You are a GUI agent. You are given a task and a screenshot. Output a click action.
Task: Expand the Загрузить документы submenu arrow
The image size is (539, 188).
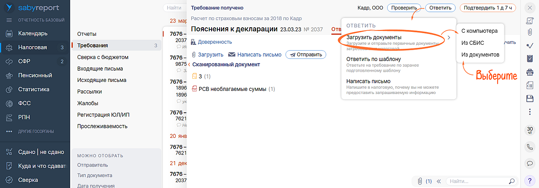click(x=448, y=38)
